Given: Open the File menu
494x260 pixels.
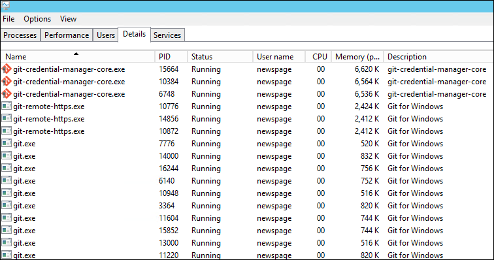Looking at the screenshot, I should 8,19.
